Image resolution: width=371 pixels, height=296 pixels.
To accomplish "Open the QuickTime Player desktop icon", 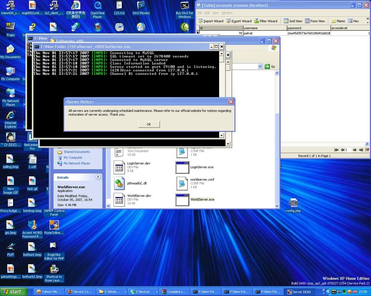I will (x=97, y=9).
